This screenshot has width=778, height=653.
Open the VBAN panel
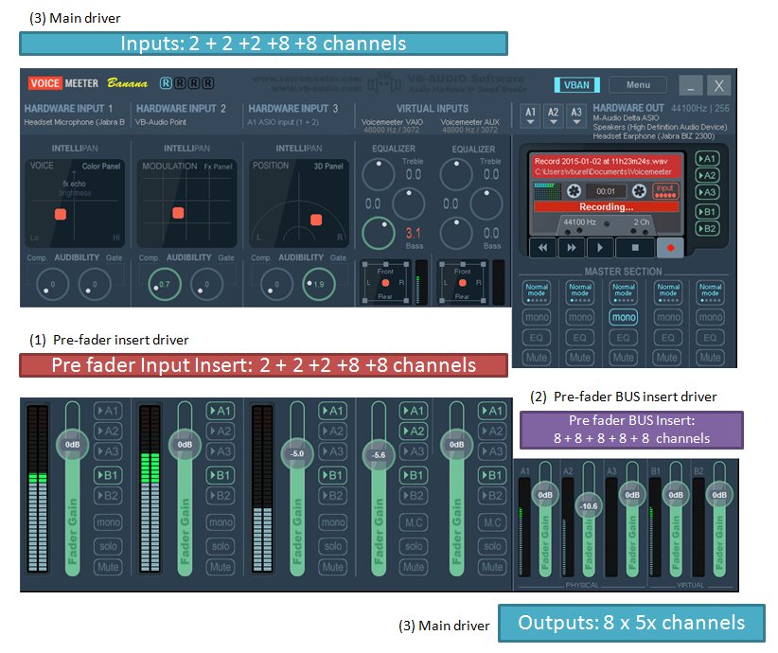point(576,85)
